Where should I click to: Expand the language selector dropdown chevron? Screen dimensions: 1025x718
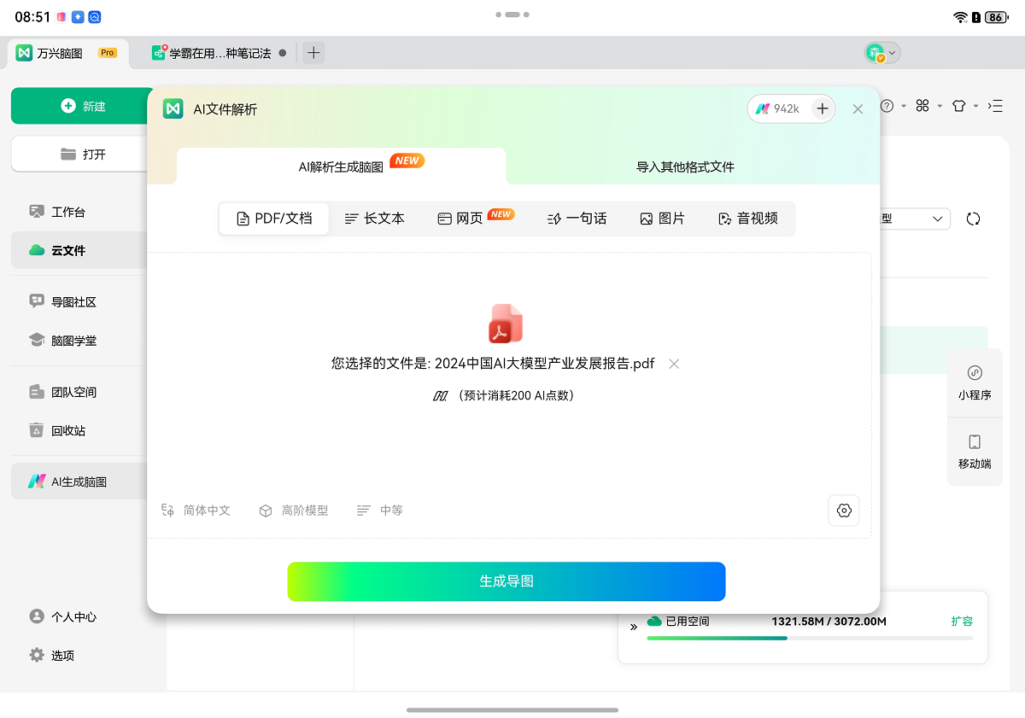[937, 219]
